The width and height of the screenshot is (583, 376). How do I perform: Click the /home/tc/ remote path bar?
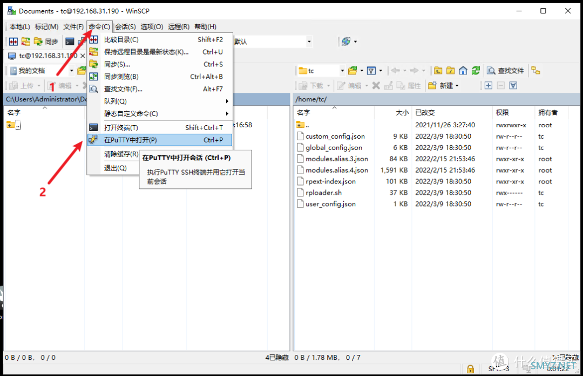point(436,99)
